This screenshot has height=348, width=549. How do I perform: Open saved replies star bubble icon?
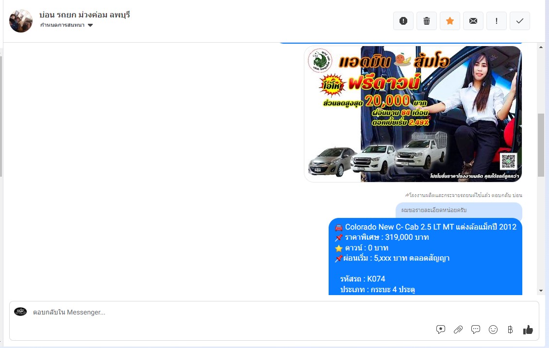click(x=440, y=330)
